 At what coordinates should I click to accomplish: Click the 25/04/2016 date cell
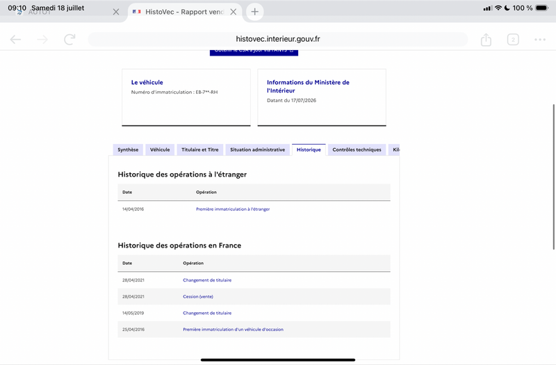pyautogui.click(x=133, y=330)
